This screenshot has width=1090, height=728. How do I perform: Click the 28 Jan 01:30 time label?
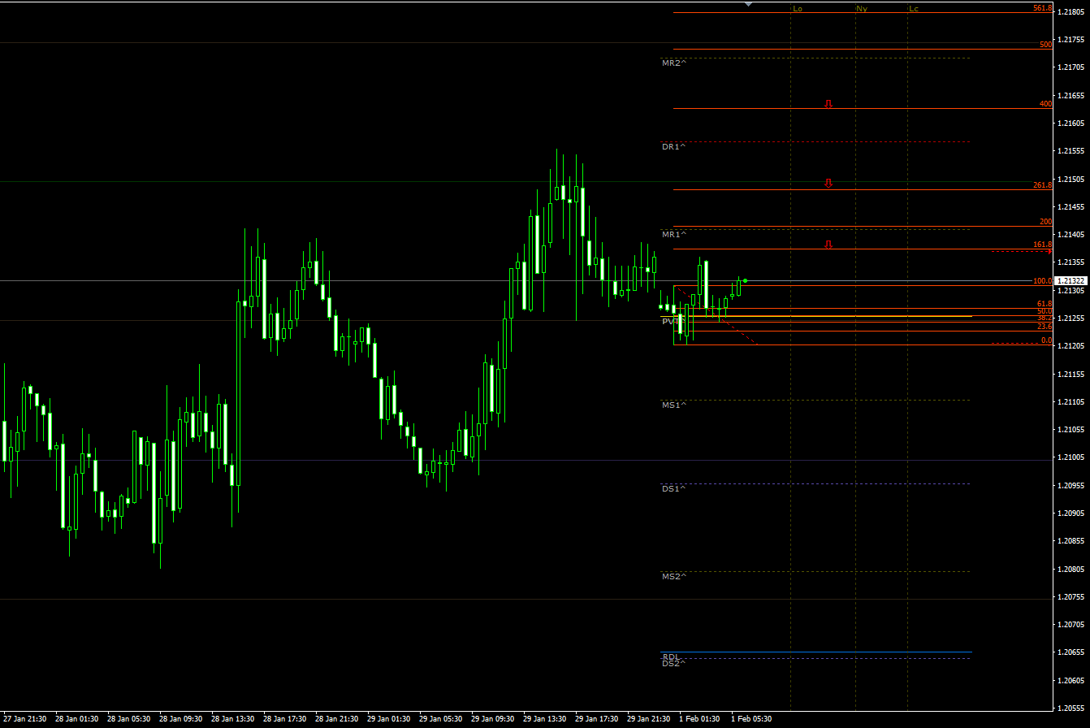pyautogui.click(x=77, y=719)
